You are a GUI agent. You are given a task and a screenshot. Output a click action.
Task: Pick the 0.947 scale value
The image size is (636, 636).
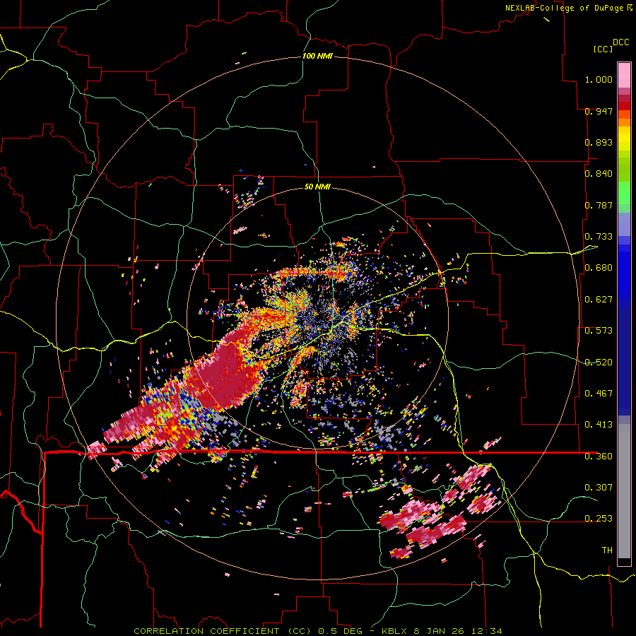tap(599, 111)
